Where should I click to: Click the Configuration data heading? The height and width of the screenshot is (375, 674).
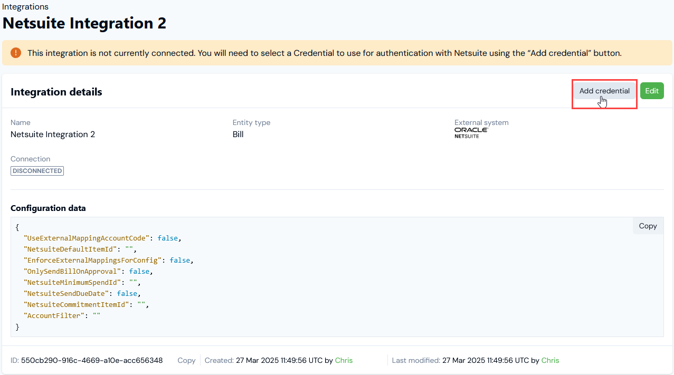coord(48,208)
